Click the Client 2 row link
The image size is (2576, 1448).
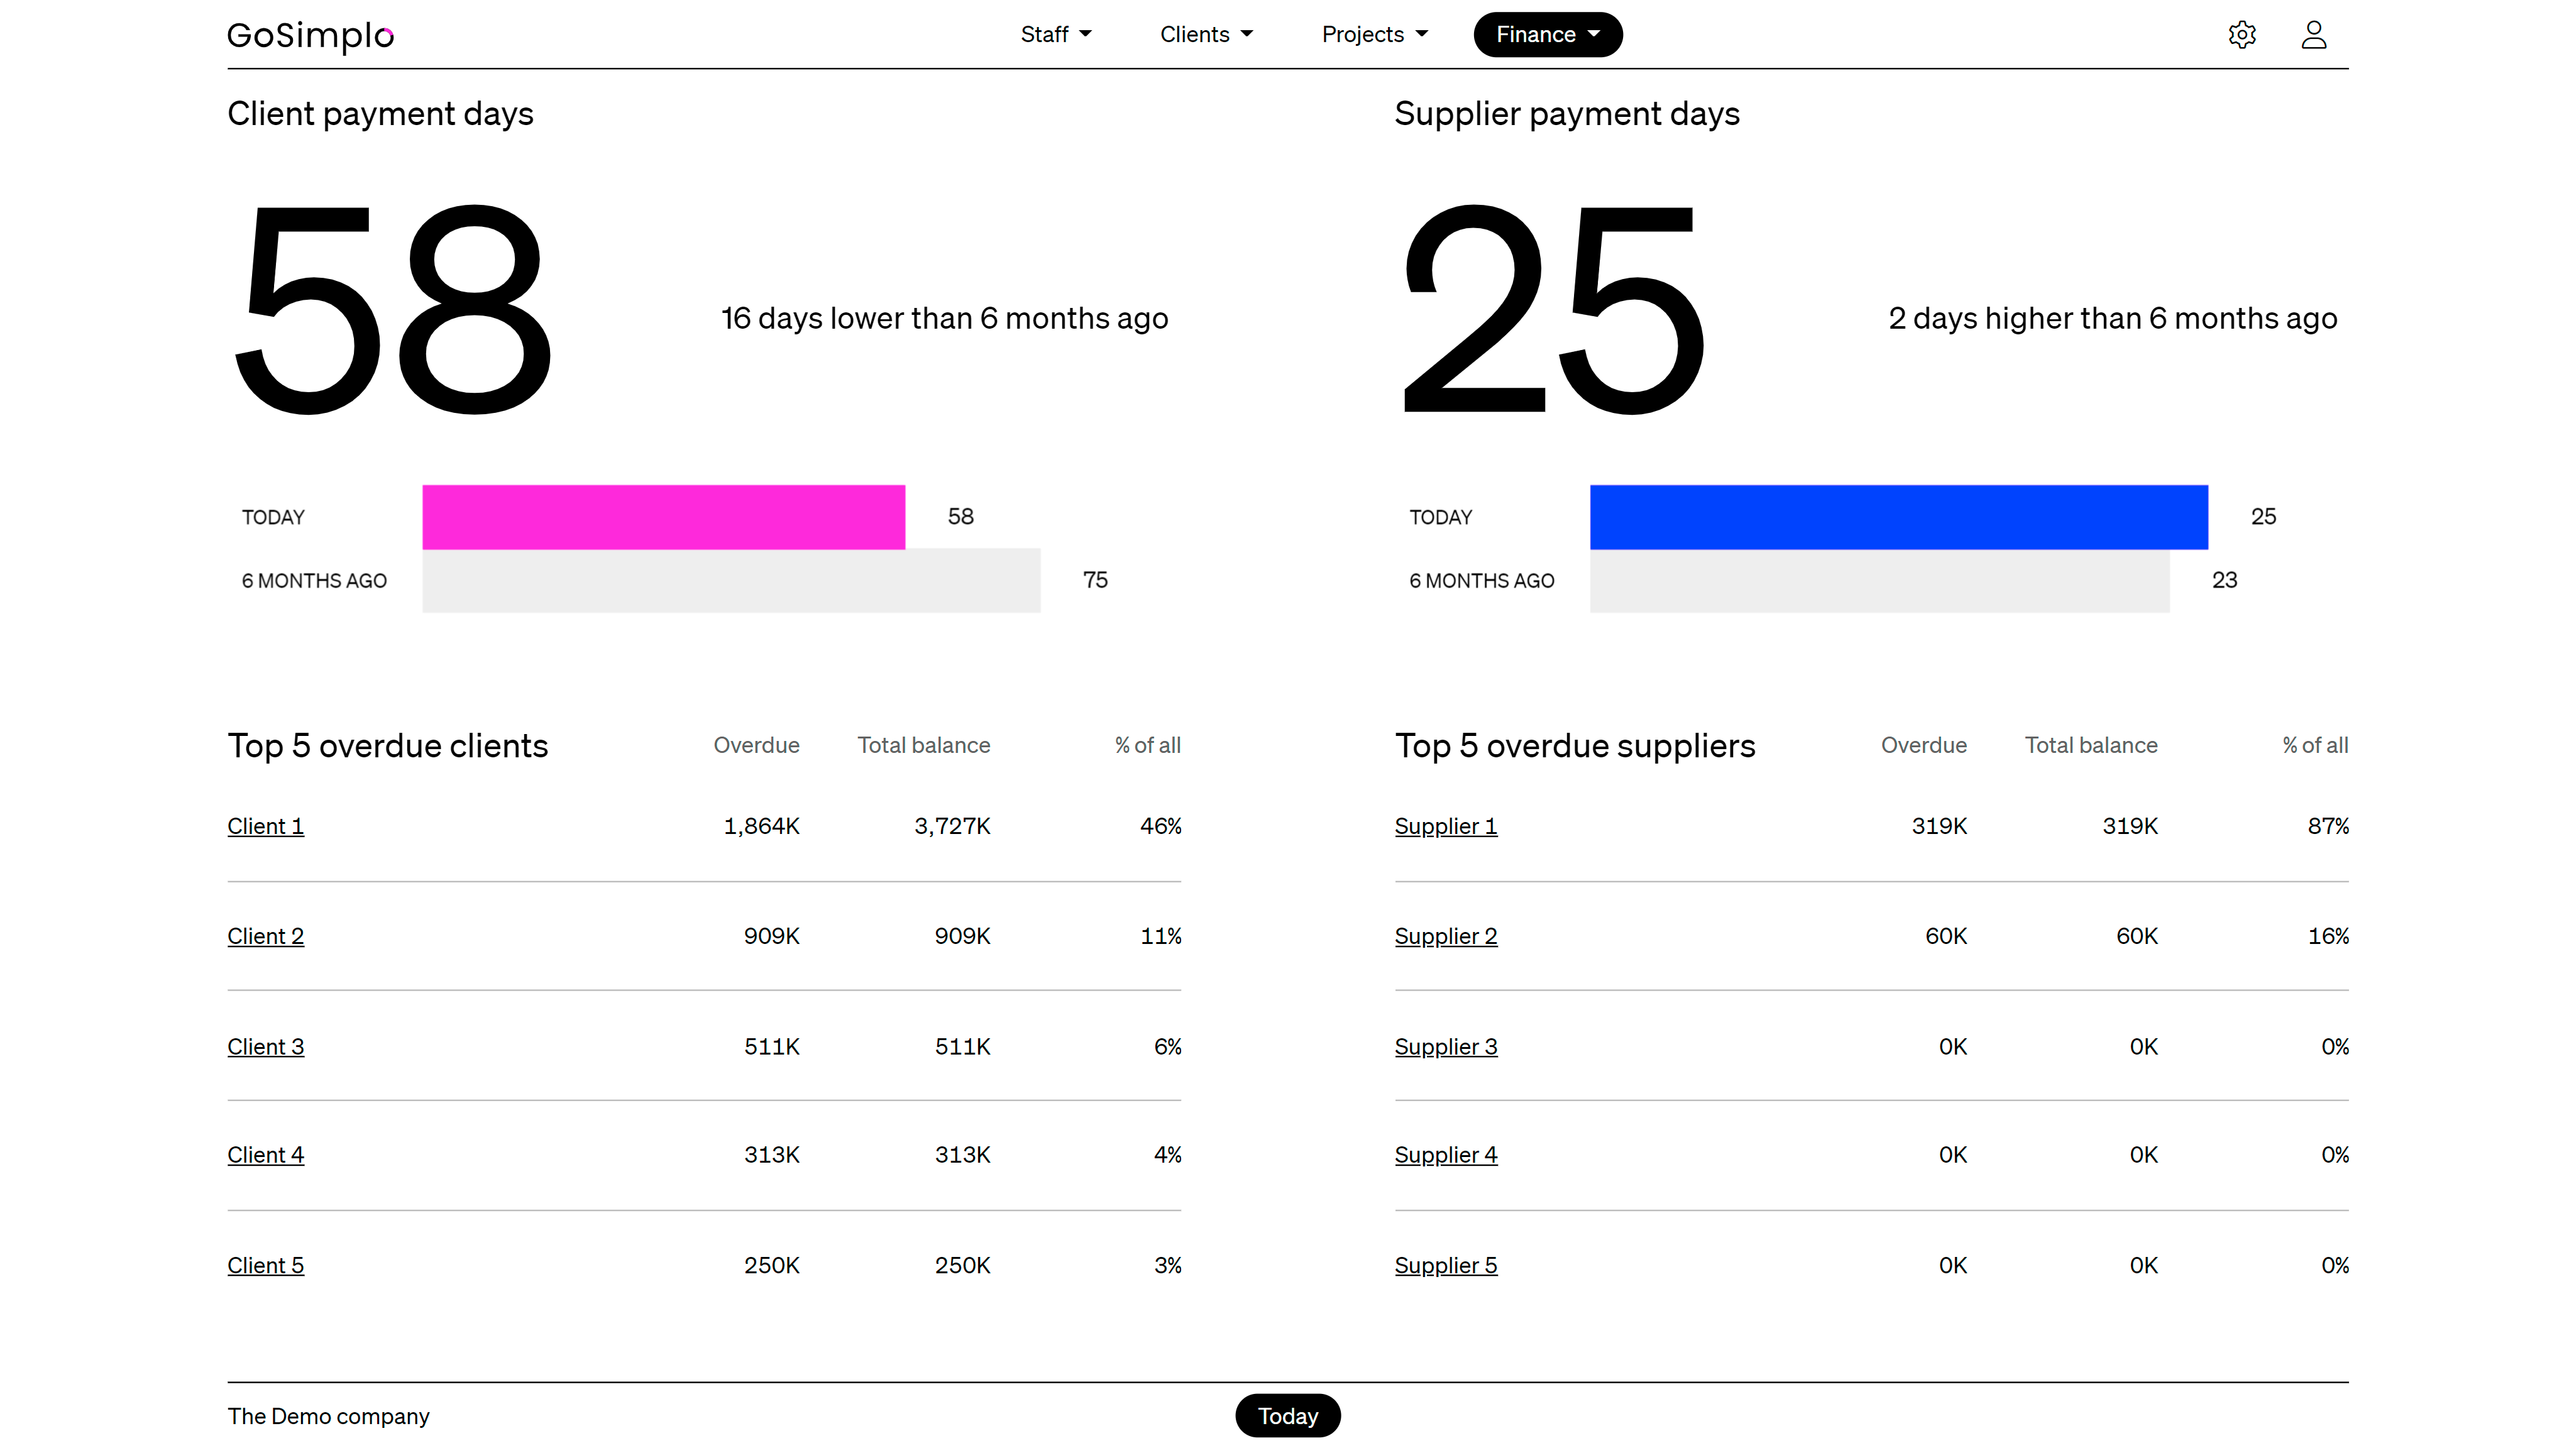click(x=265, y=935)
